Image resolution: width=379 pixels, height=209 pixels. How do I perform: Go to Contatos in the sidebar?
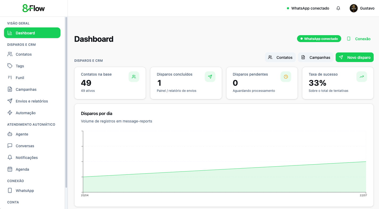point(32,54)
